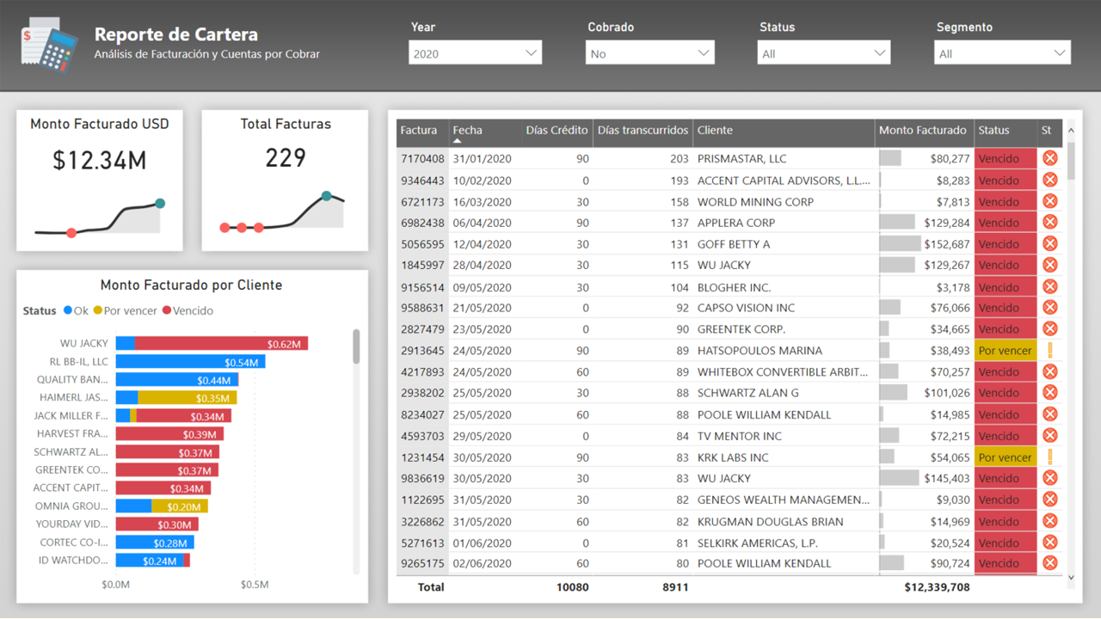Click the red X icon on GOFF BETTY A row
This screenshot has width=1101, height=619.
(1049, 243)
